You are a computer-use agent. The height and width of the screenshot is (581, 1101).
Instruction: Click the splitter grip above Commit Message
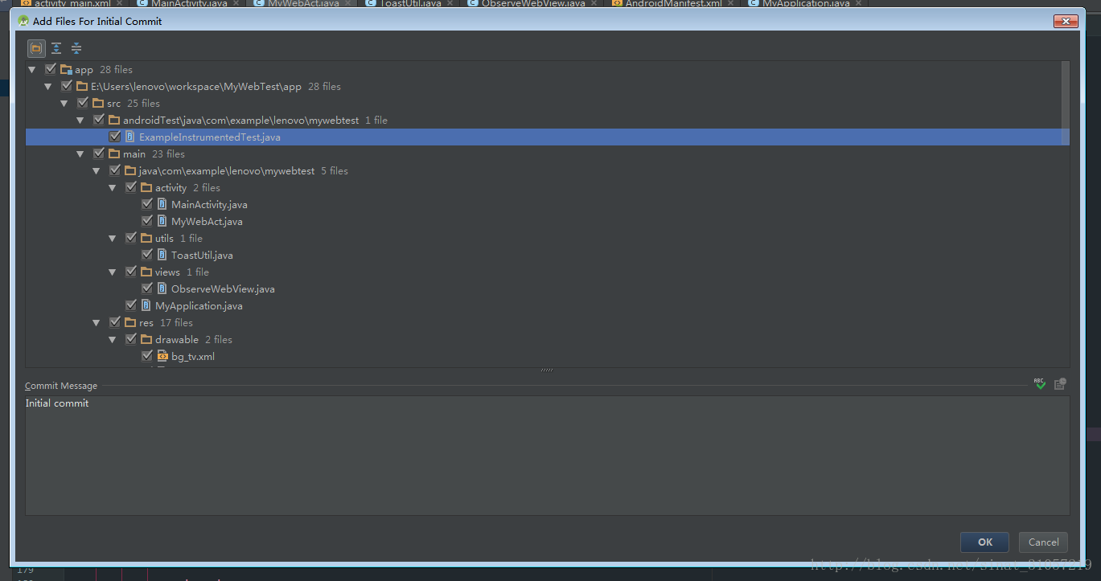point(547,370)
